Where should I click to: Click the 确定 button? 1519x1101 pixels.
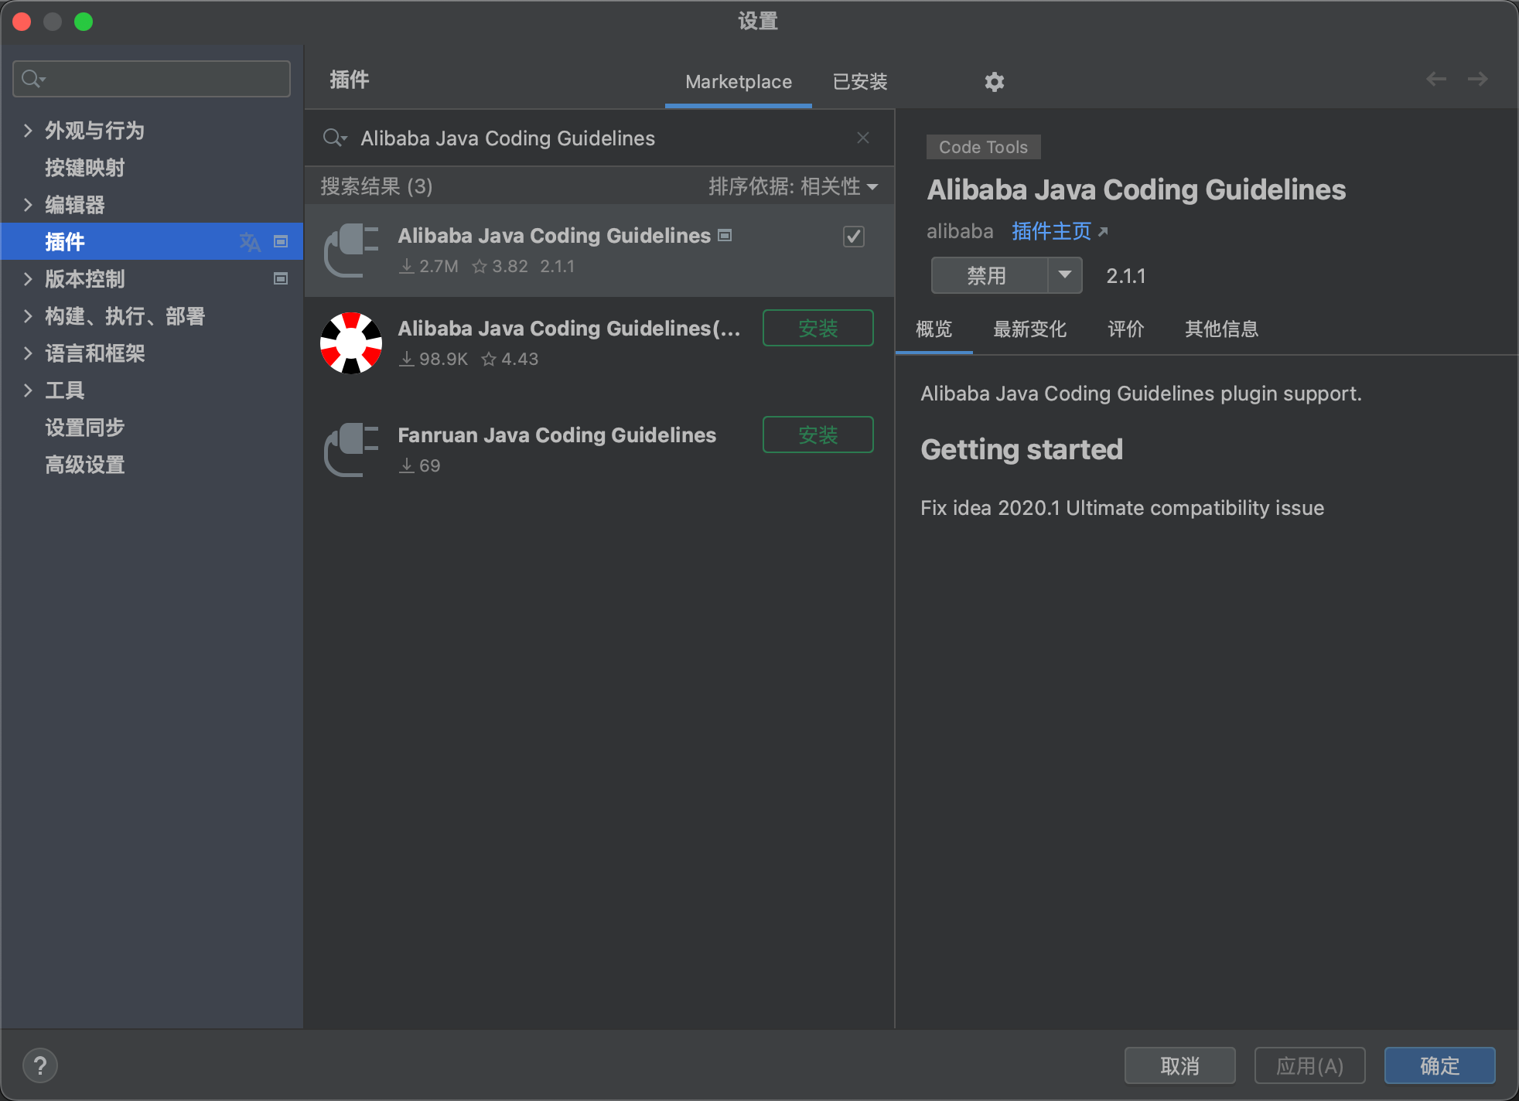coord(1439,1065)
